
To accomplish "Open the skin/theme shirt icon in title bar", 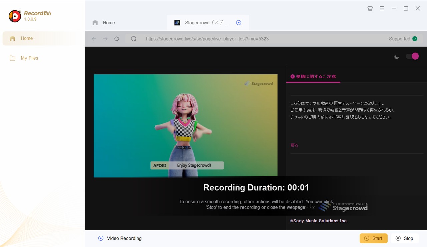I will 370,8.
